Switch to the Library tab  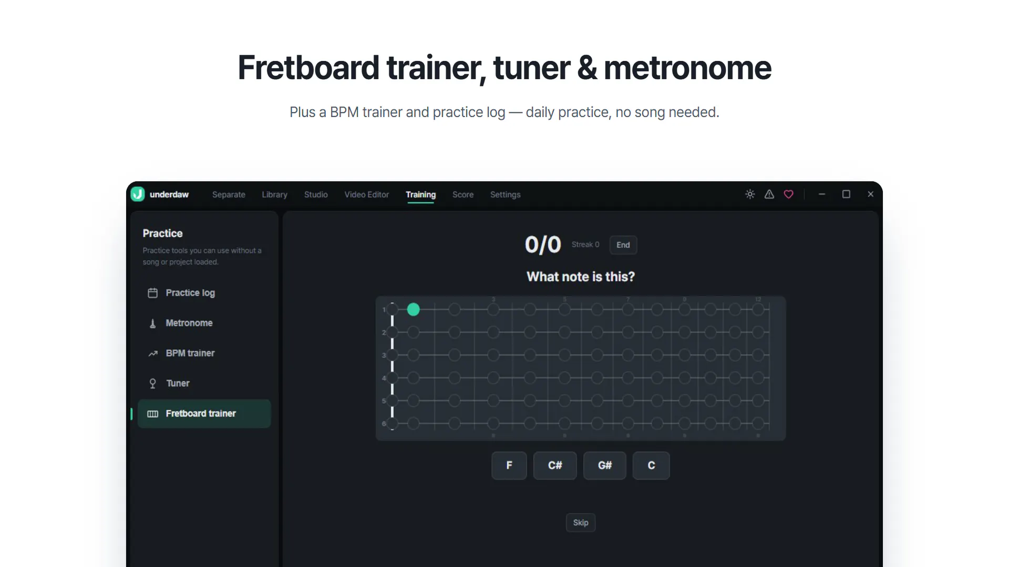click(274, 194)
